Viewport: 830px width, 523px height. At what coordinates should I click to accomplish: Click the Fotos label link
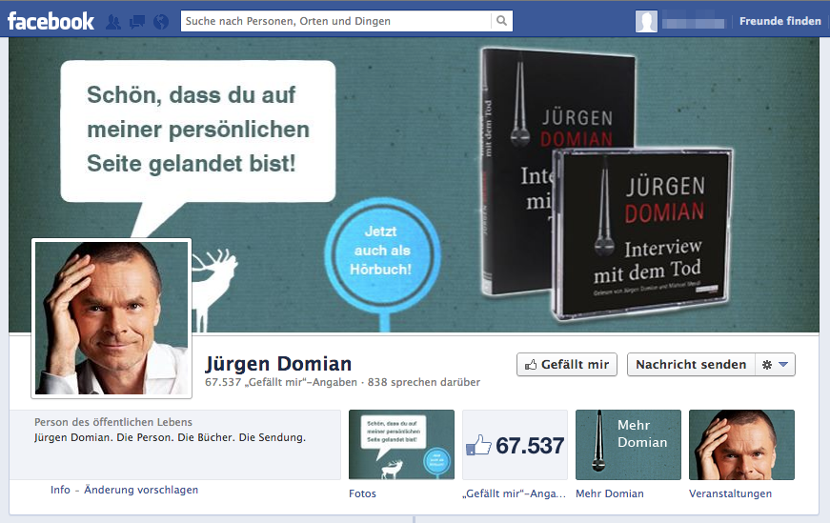coord(363,493)
